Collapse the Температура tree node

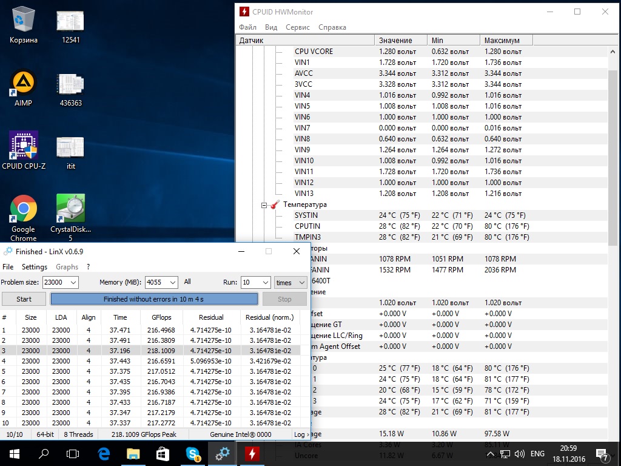(x=264, y=205)
